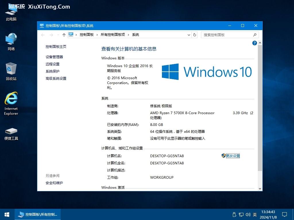Image resolution: width=294 pixels, height=220 pixels.
Task: Open the Windows Start menu
Action: tap(7, 214)
